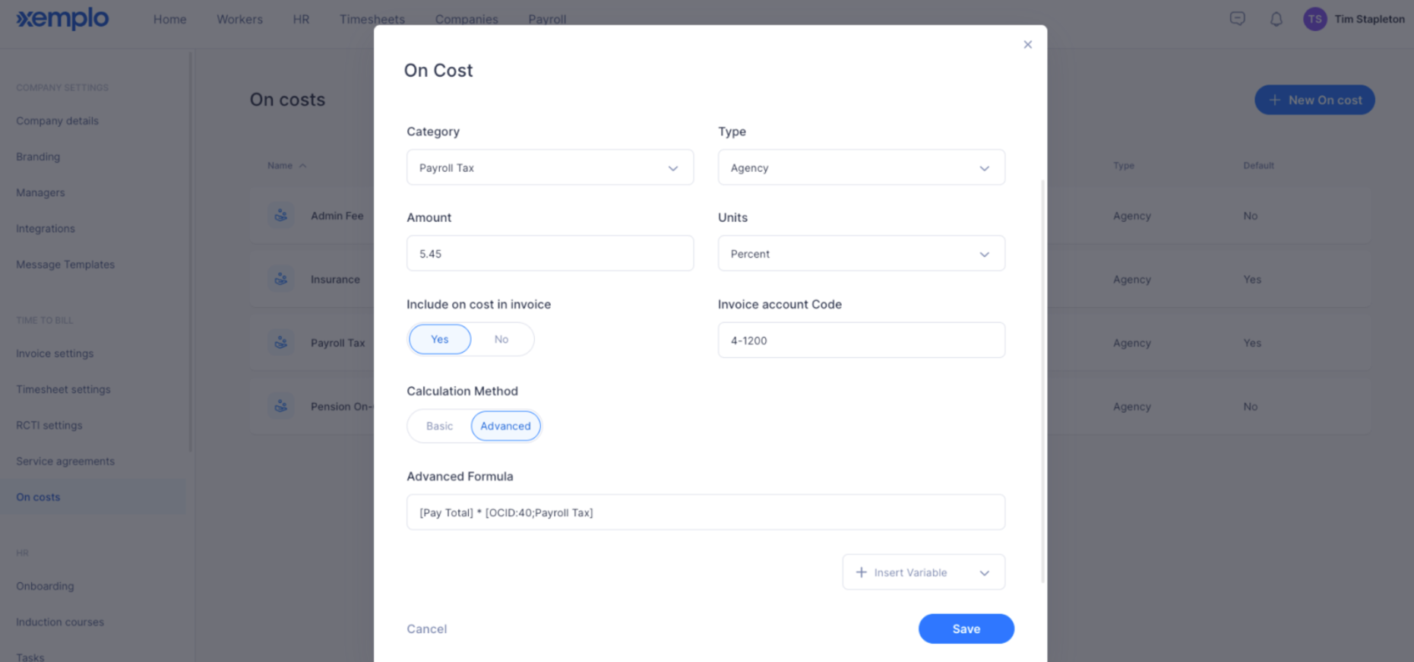Save the on cost

click(966, 629)
